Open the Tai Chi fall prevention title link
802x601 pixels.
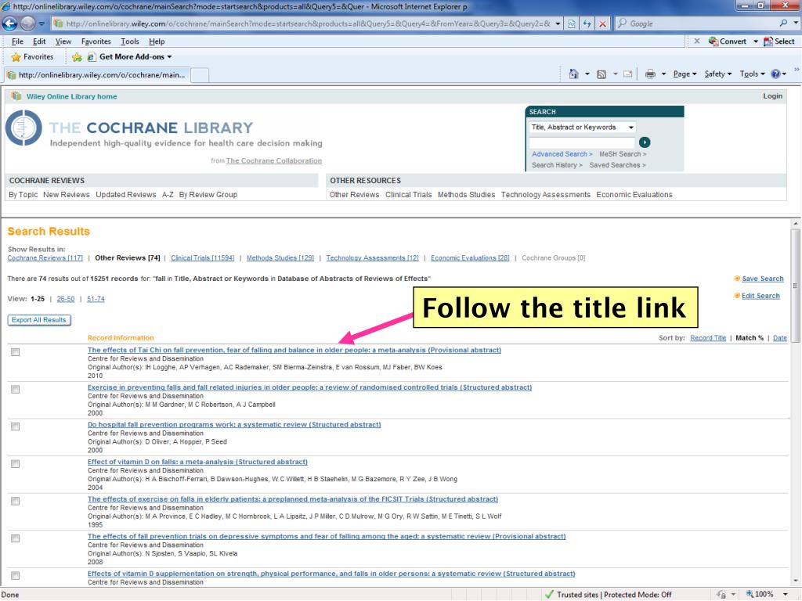click(x=294, y=350)
